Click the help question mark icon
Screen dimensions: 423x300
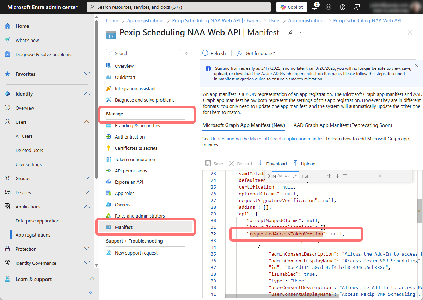[343, 7]
